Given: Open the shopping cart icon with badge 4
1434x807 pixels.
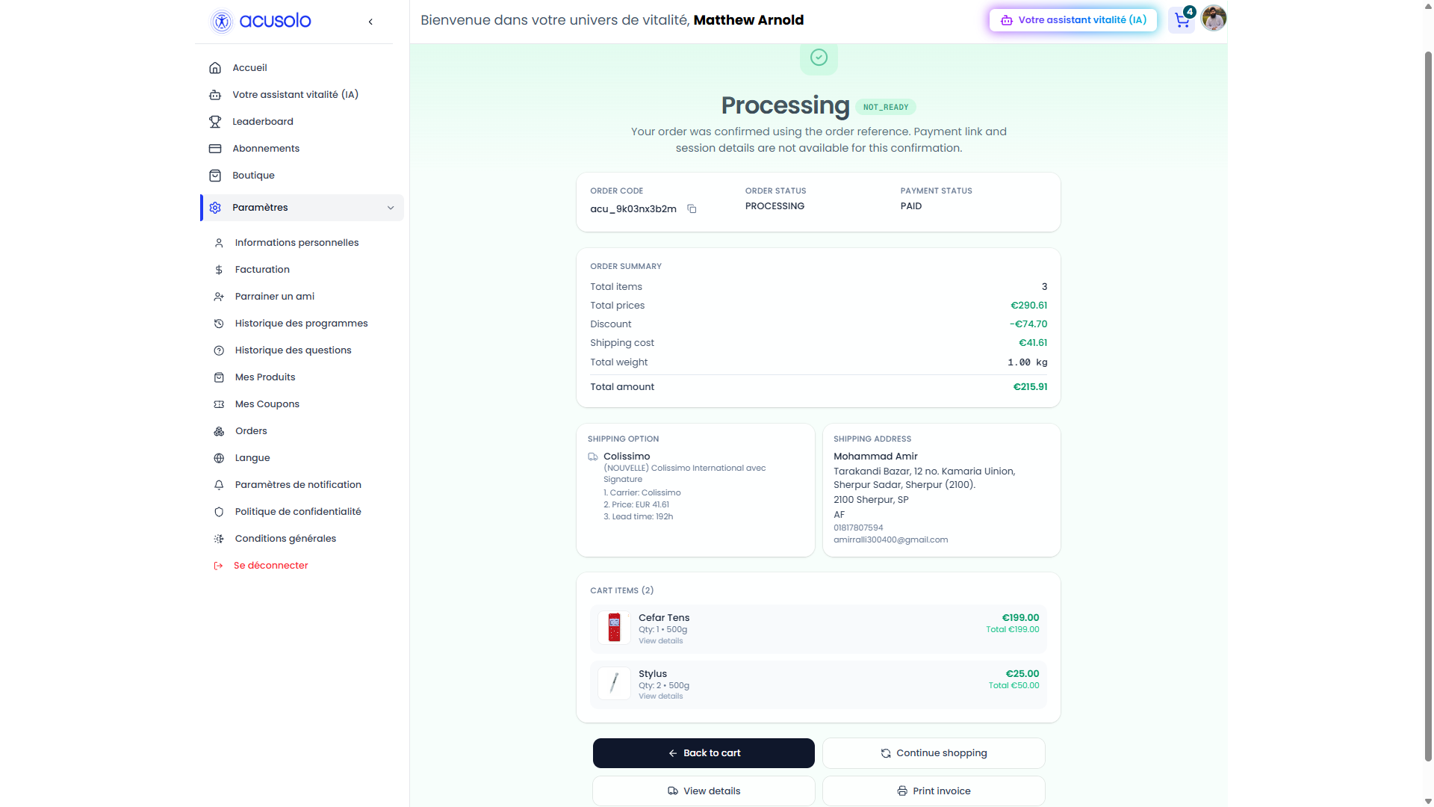Looking at the screenshot, I should click(1182, 20).
